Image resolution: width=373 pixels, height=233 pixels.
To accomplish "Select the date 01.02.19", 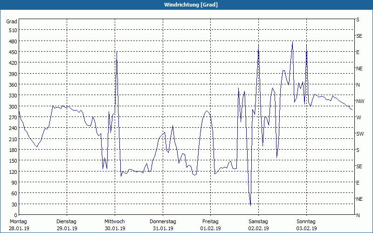I will pyautogui.click(x=211, y=228).
